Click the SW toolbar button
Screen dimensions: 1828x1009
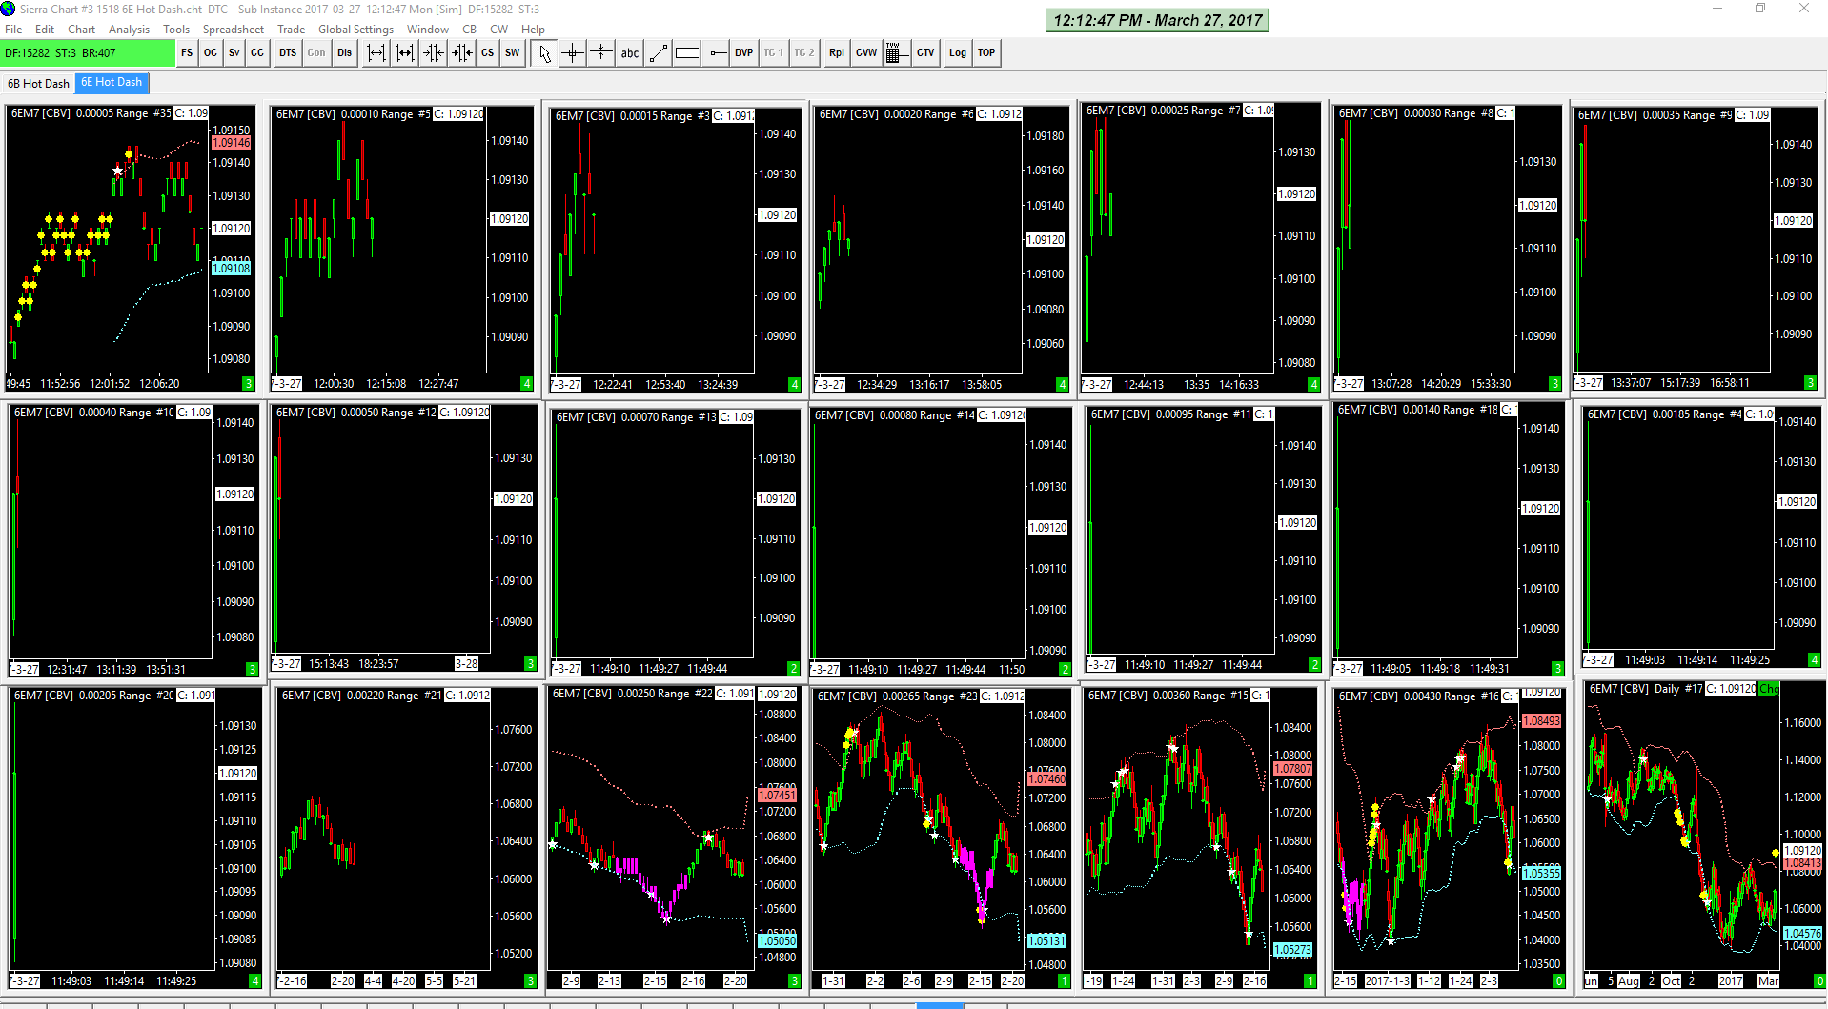click(x=512, y=53)
